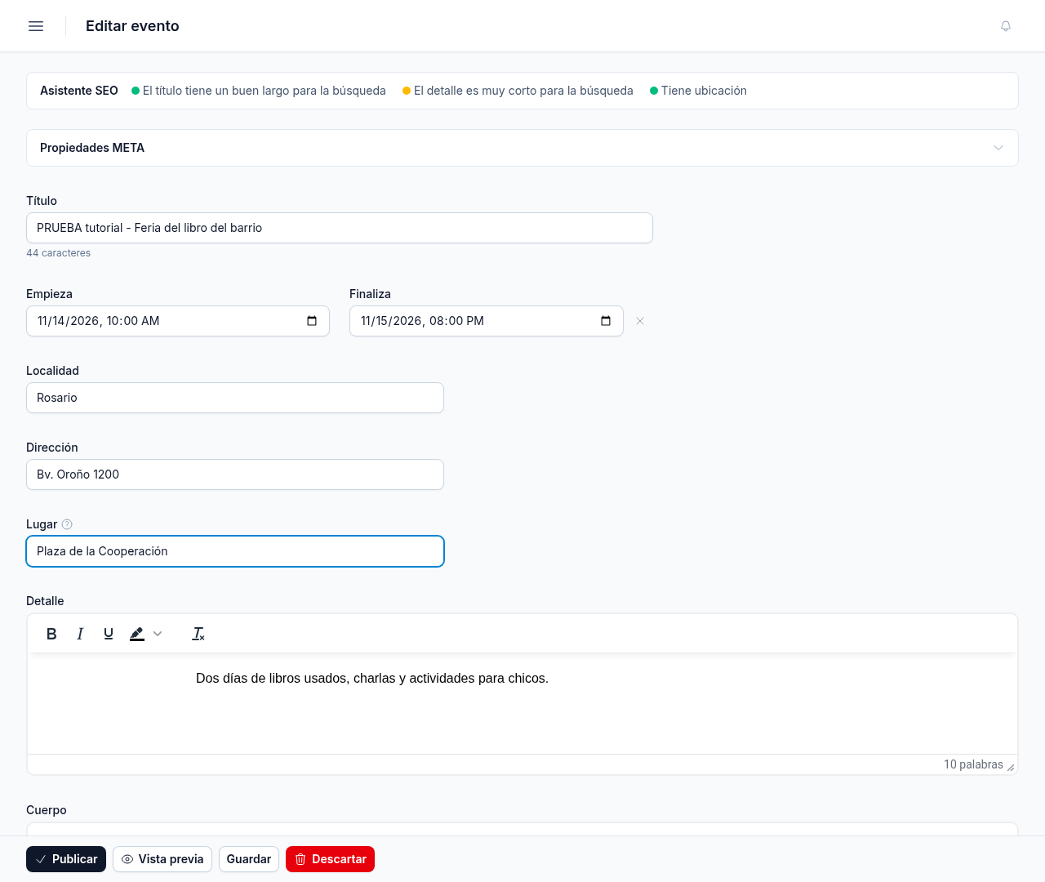Click the red Descartar button

click(330, 859)
